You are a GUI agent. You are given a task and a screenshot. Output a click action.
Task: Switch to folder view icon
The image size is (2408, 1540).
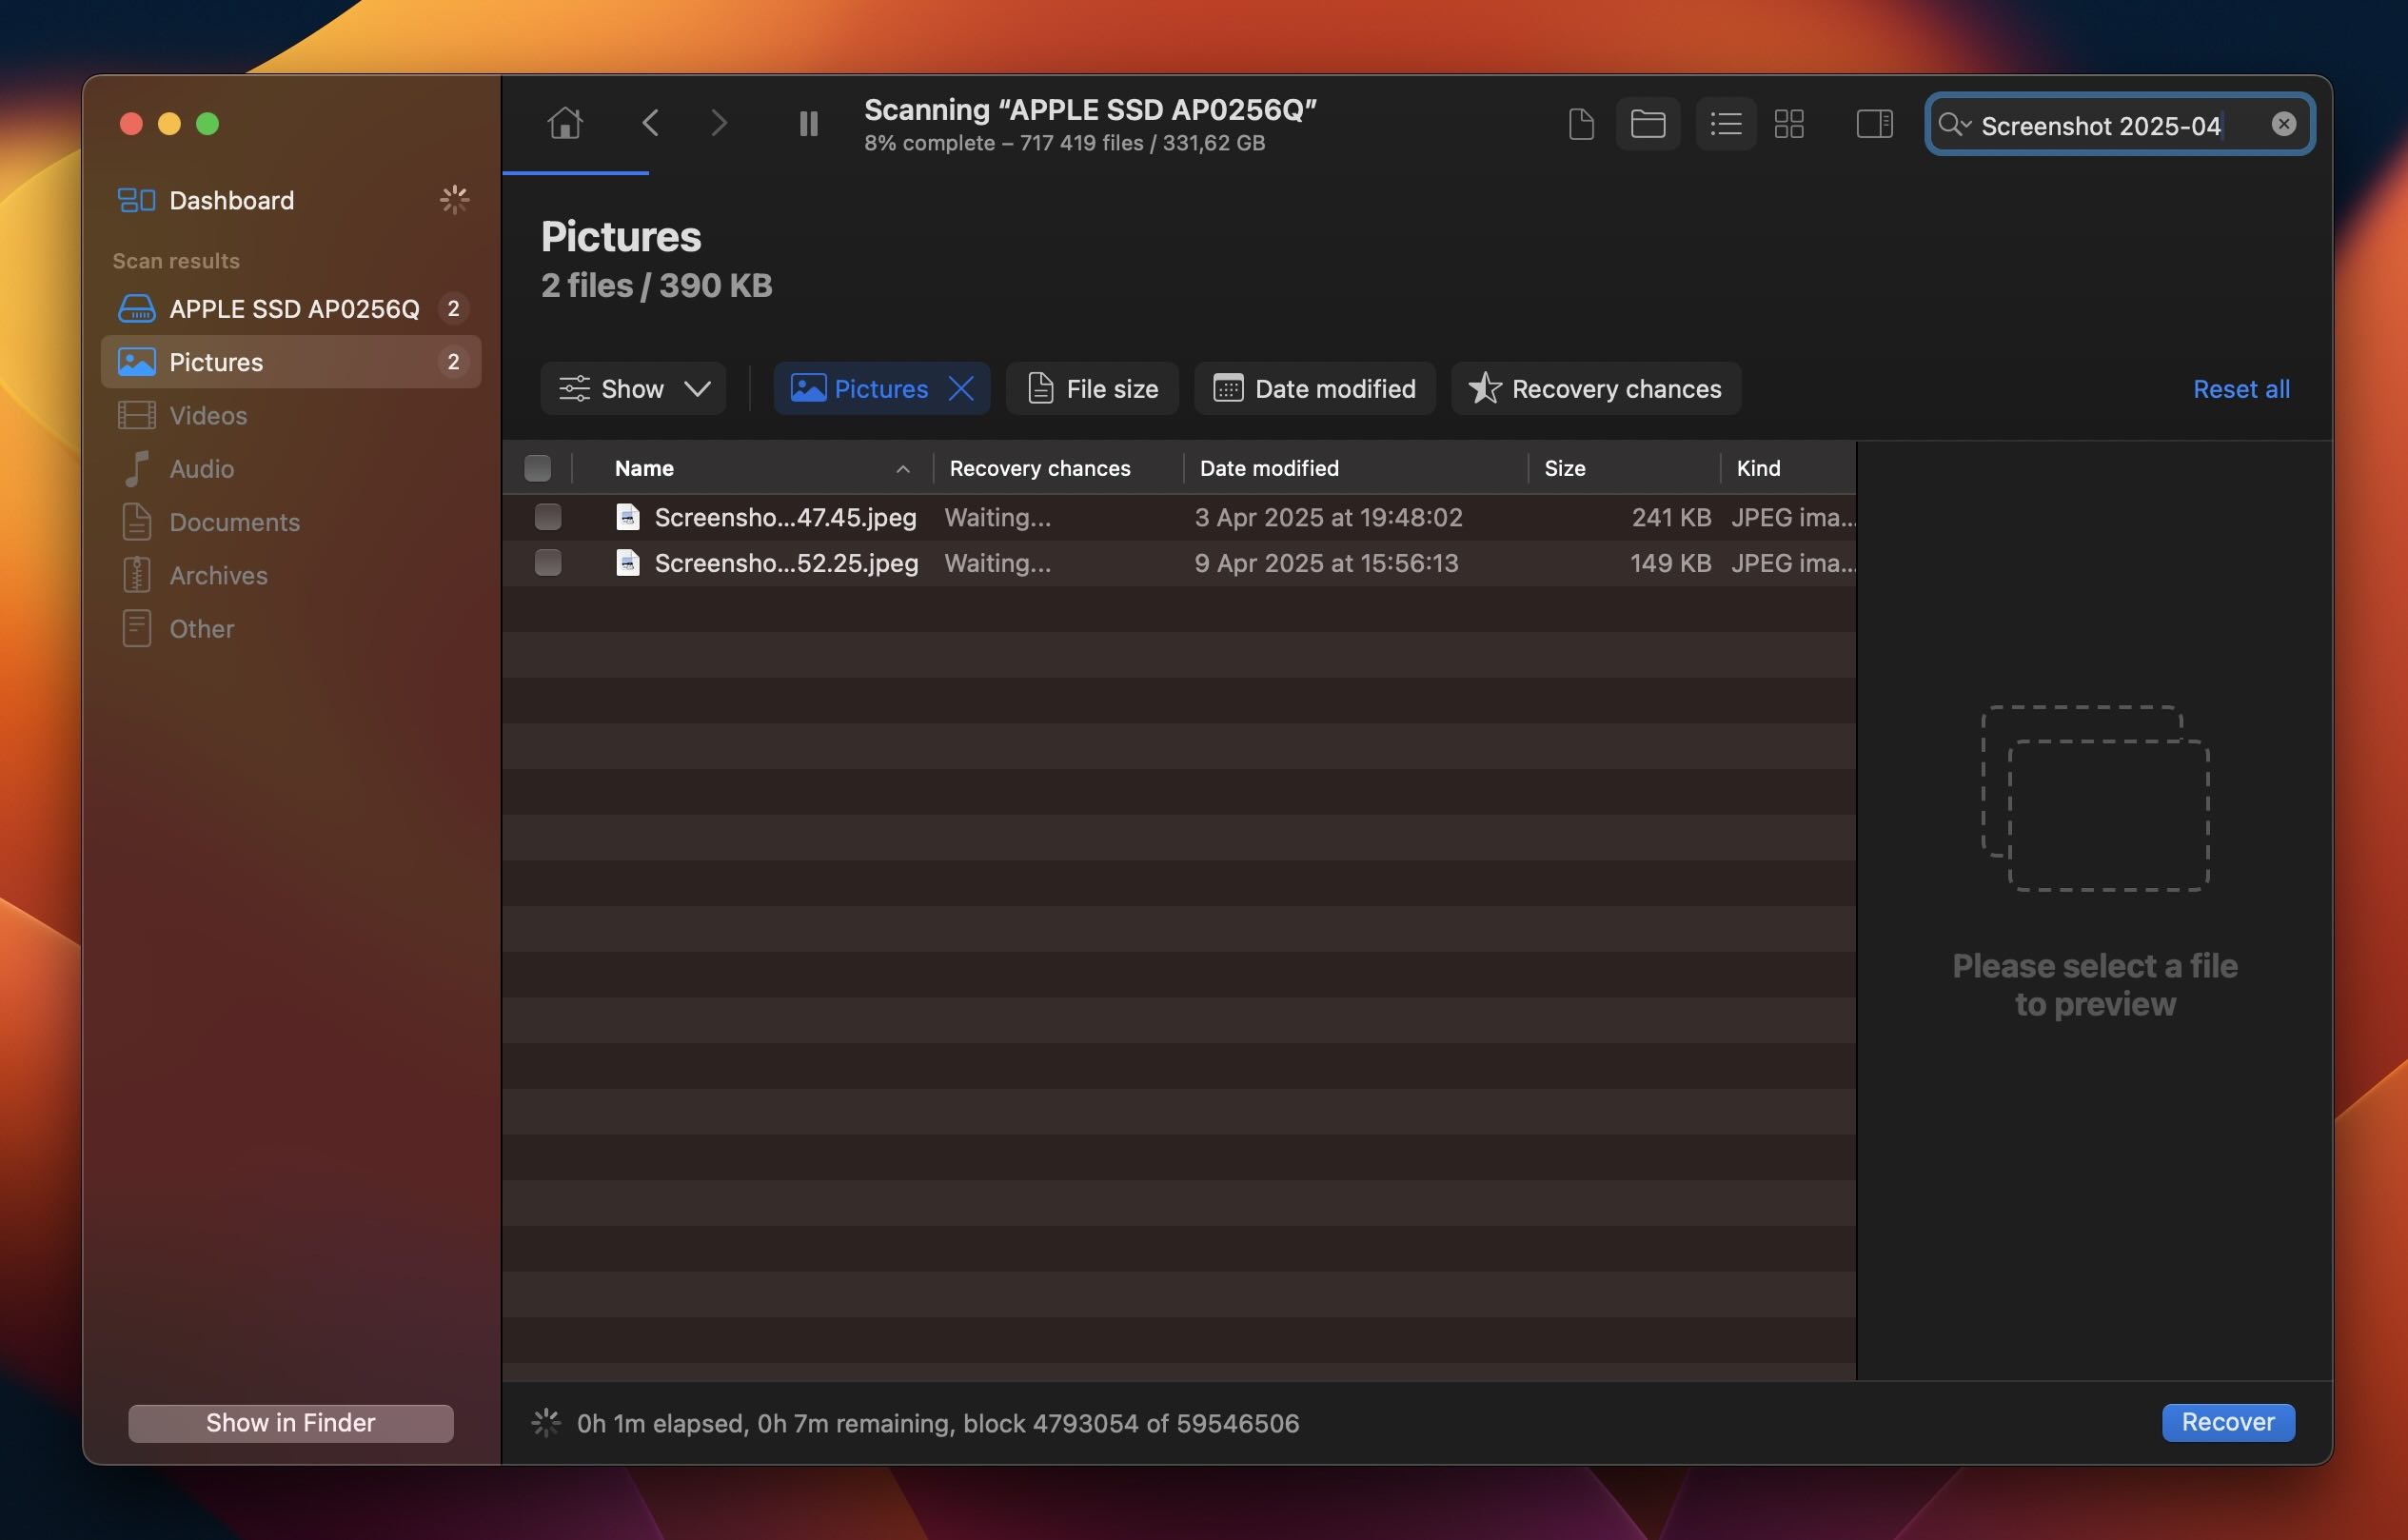pyautogui.click(x=1647, y=124)
